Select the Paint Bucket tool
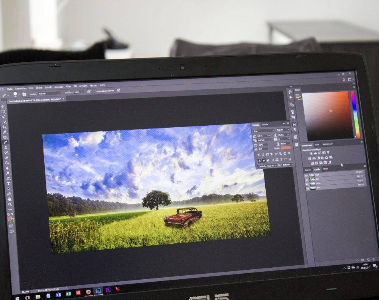Viewport: 379px width, 300px height. (7, 163)
